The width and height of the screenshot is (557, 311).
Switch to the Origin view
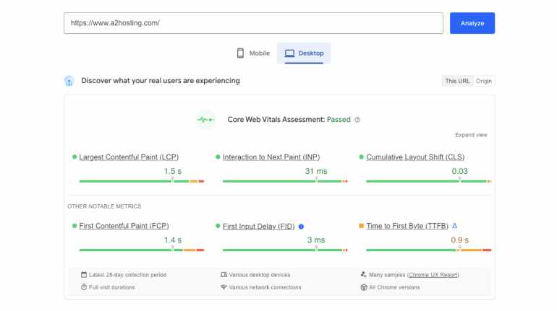pos(484,81)
